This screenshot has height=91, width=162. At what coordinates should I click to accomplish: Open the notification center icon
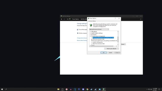[x=159, y=89]
